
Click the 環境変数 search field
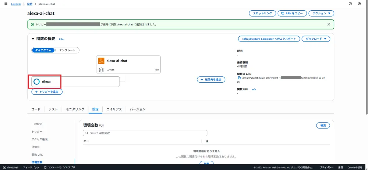(x=145, y=133)
